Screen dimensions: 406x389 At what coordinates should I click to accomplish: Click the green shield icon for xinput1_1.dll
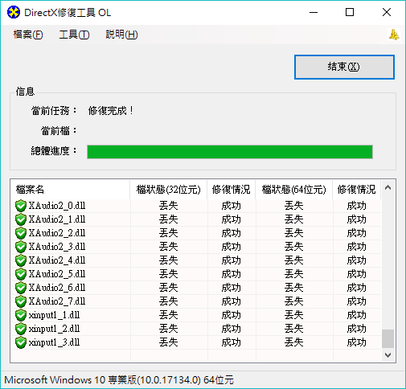tap(21, 315)
